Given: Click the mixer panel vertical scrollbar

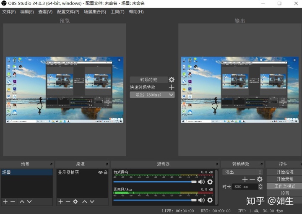Looking at the screenshot, I should click(x=216, y=187).
